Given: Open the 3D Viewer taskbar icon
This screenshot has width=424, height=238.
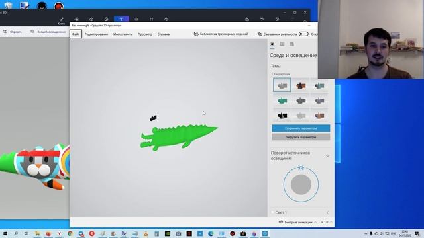Looking at the screenshot, I should (265, 233).
